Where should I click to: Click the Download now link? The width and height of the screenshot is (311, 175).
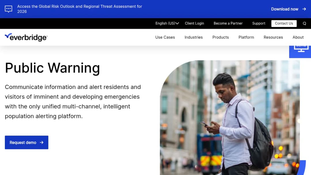289,9
